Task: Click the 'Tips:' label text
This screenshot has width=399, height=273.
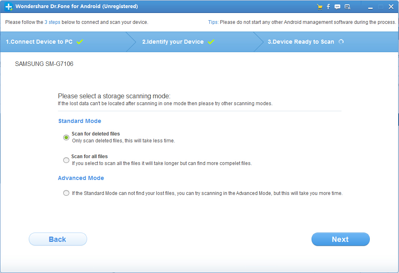Action: [213, 22]
